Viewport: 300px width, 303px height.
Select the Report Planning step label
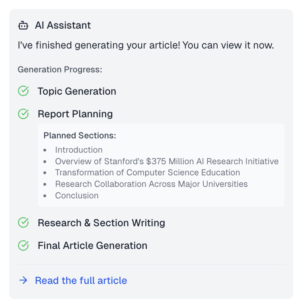tap(75, 114)
